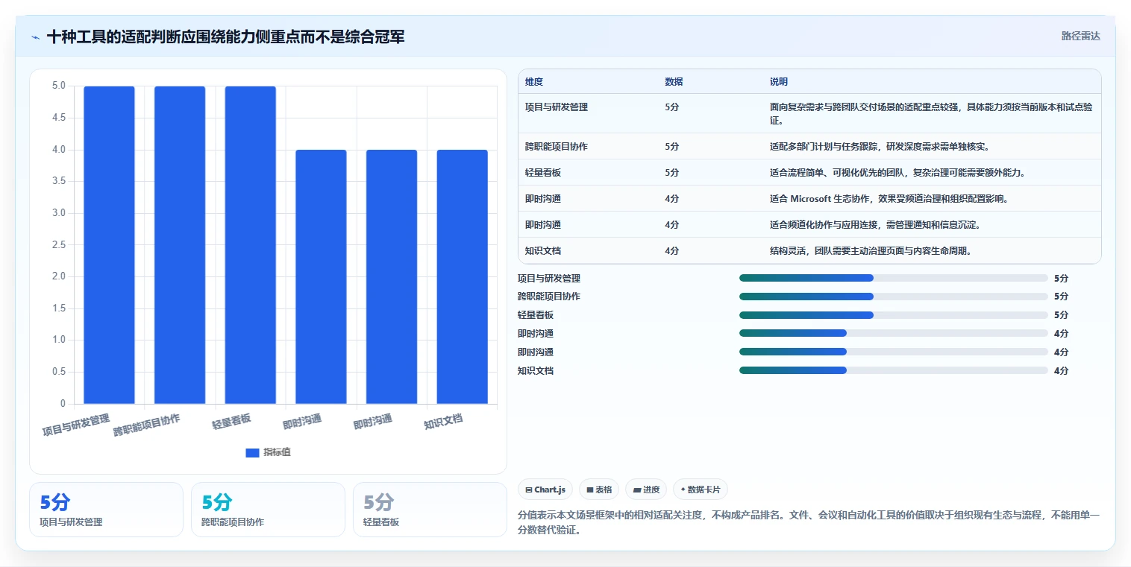Click the 2.5 y-axis tick label
This screenshot has height=567, width=1131.
point(58,245)
